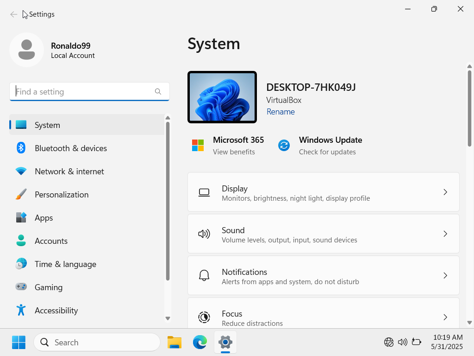Select System in the sidebar
The width and height of the screenshot is (474, 356).
tap(87, 125)
